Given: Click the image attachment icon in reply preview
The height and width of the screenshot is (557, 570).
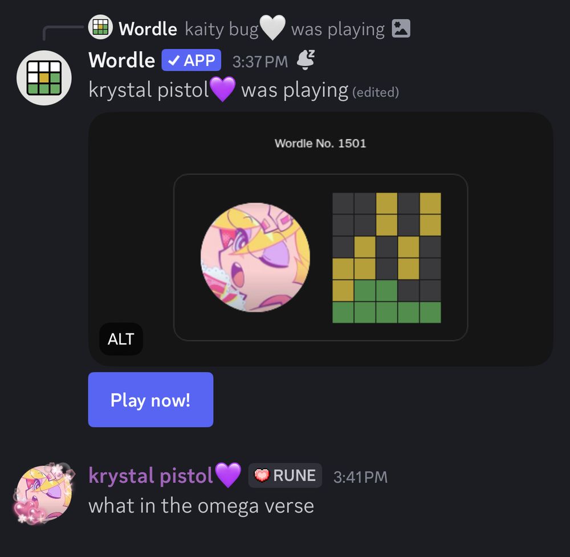Looking at the screenshot, I should point(401,29).
